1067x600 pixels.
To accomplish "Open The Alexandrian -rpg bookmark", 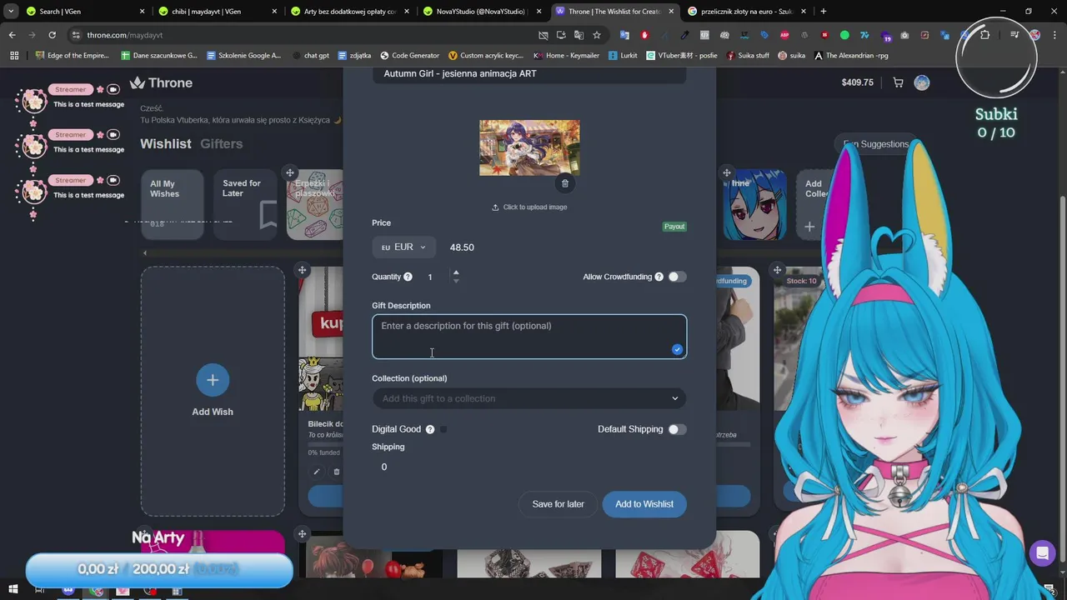I will (851, 55).
